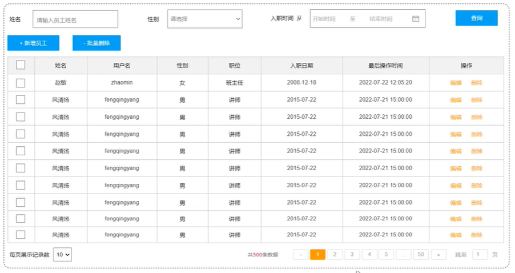Image resolution: width=515 pixels, height=273 pixels.
Task: Click 删除 link in last 风清扬 row
Action: pyautogui.click(x=477, y=235)
